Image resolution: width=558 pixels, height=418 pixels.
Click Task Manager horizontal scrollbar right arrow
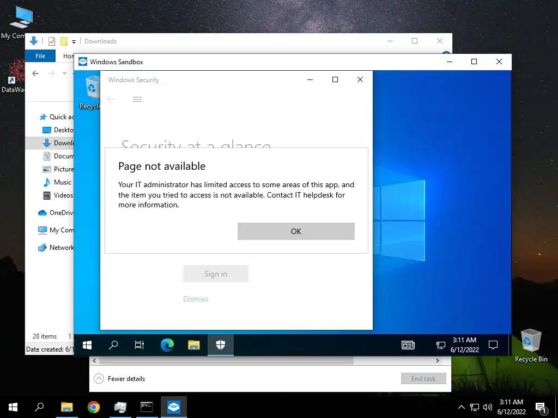[438, 360]
